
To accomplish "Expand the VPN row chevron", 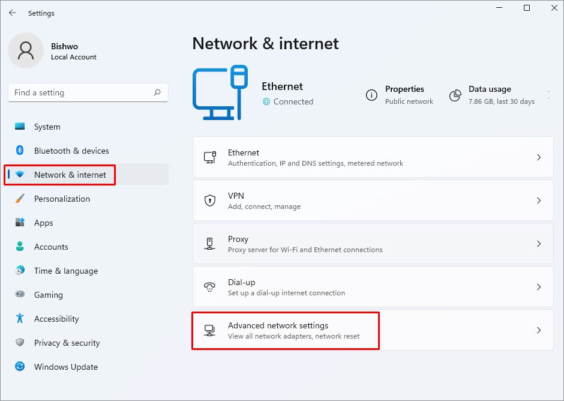I will pos(539,200).
